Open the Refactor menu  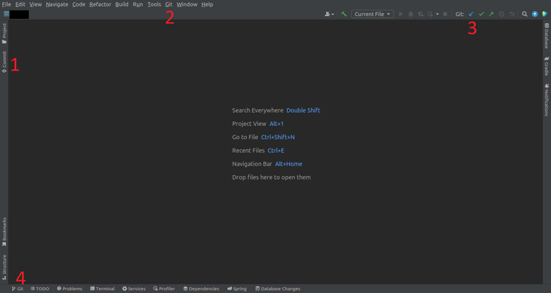100,4
